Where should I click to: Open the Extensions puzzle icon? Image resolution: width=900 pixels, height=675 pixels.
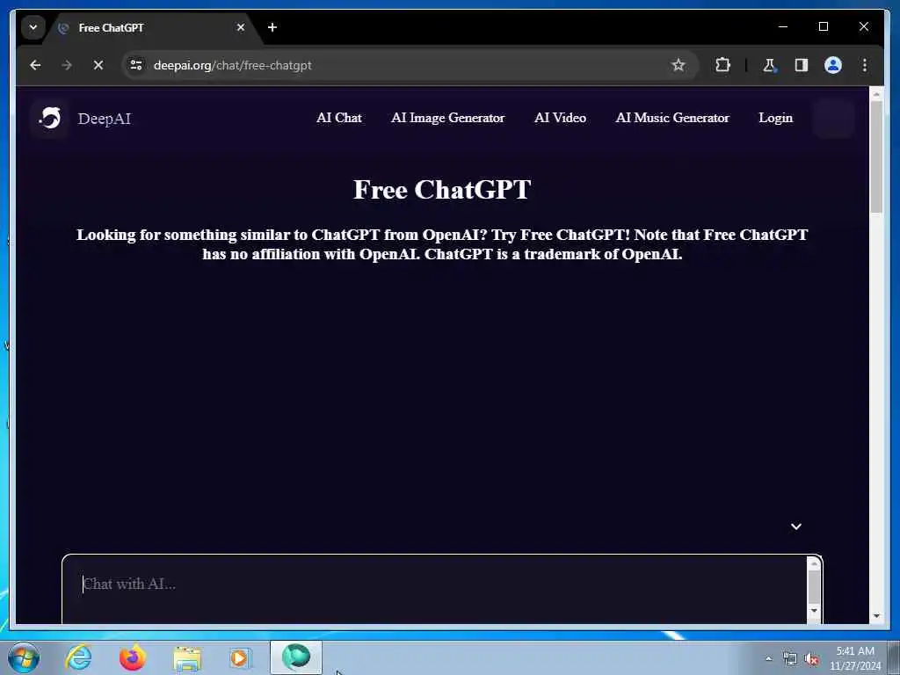click(722, 65)
